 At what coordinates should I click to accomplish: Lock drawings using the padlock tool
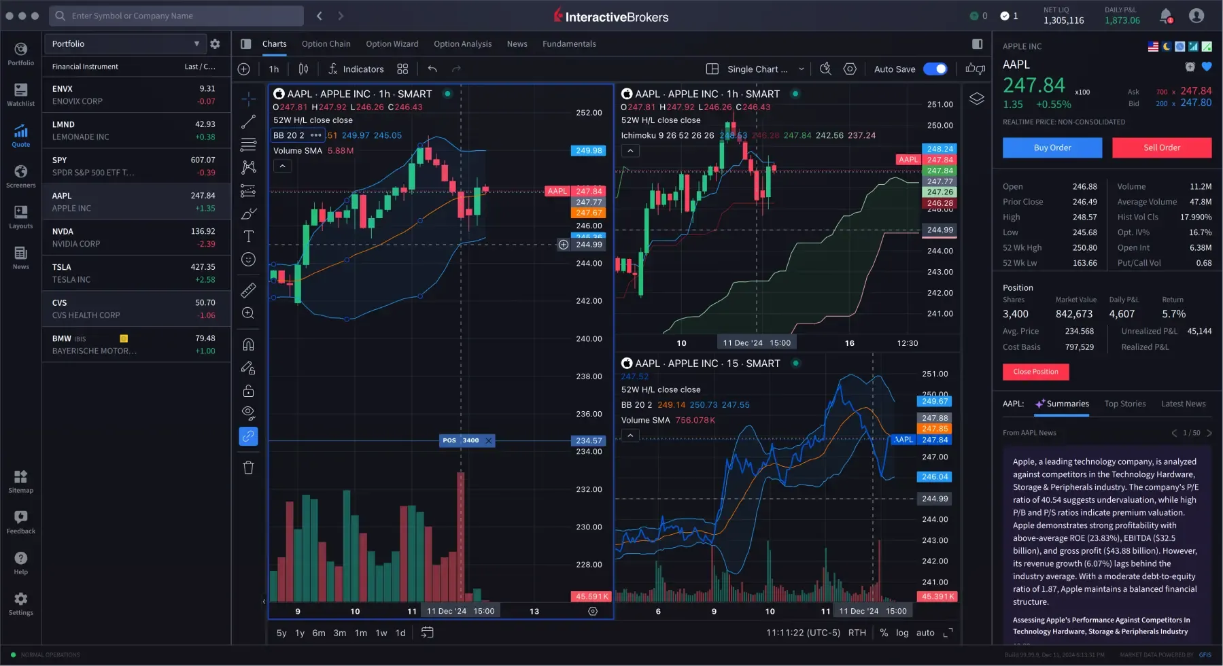pos(247,390)
